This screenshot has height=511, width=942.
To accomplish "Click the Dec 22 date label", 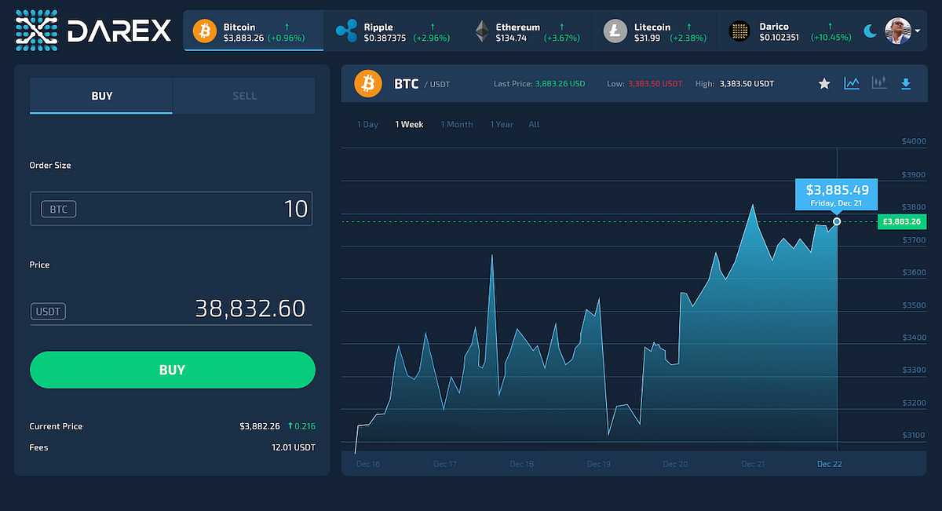I will tap(829, 464).
